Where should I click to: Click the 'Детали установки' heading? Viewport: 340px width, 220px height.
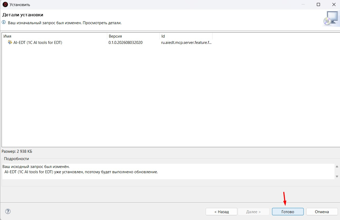(x=23, y=15)
